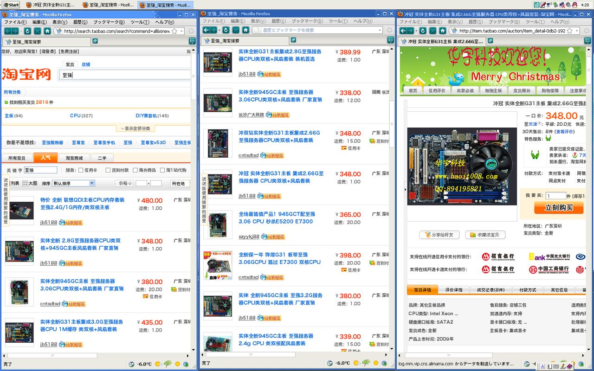Image resolution: width=594 pixels, height=371 pixels.
Task: Open the URL history dropdown in the left window
Action: [x=182, y=31]
